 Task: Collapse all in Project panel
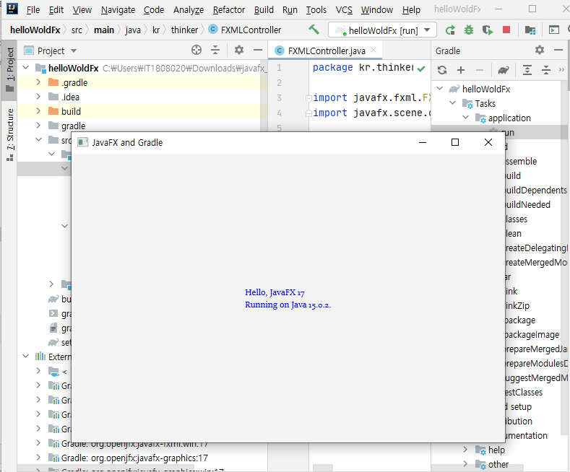(x=215, y=50)
